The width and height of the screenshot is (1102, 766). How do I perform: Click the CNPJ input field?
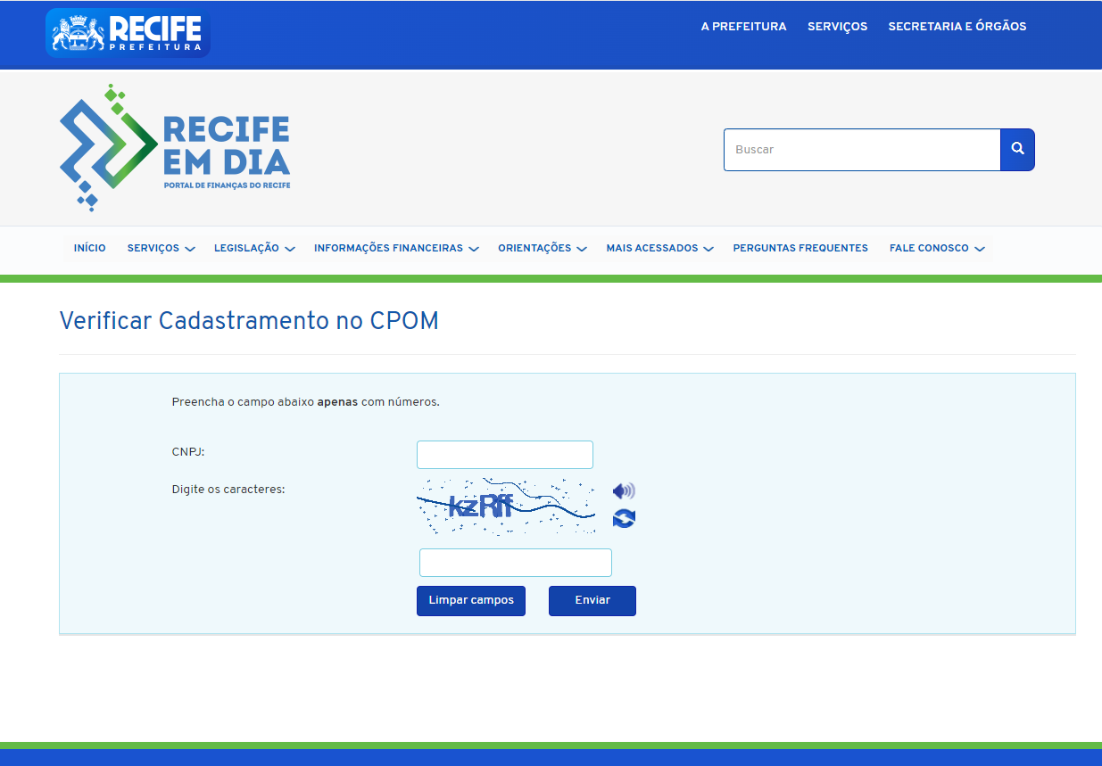click(505, 455)
